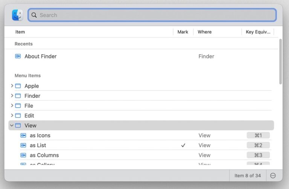Screen dimensions: 289x189
Task: Click the Apple menu folder icon
Action: click(18, 86)
